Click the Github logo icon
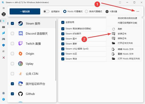Screen dimensions: 145x104 20,94
